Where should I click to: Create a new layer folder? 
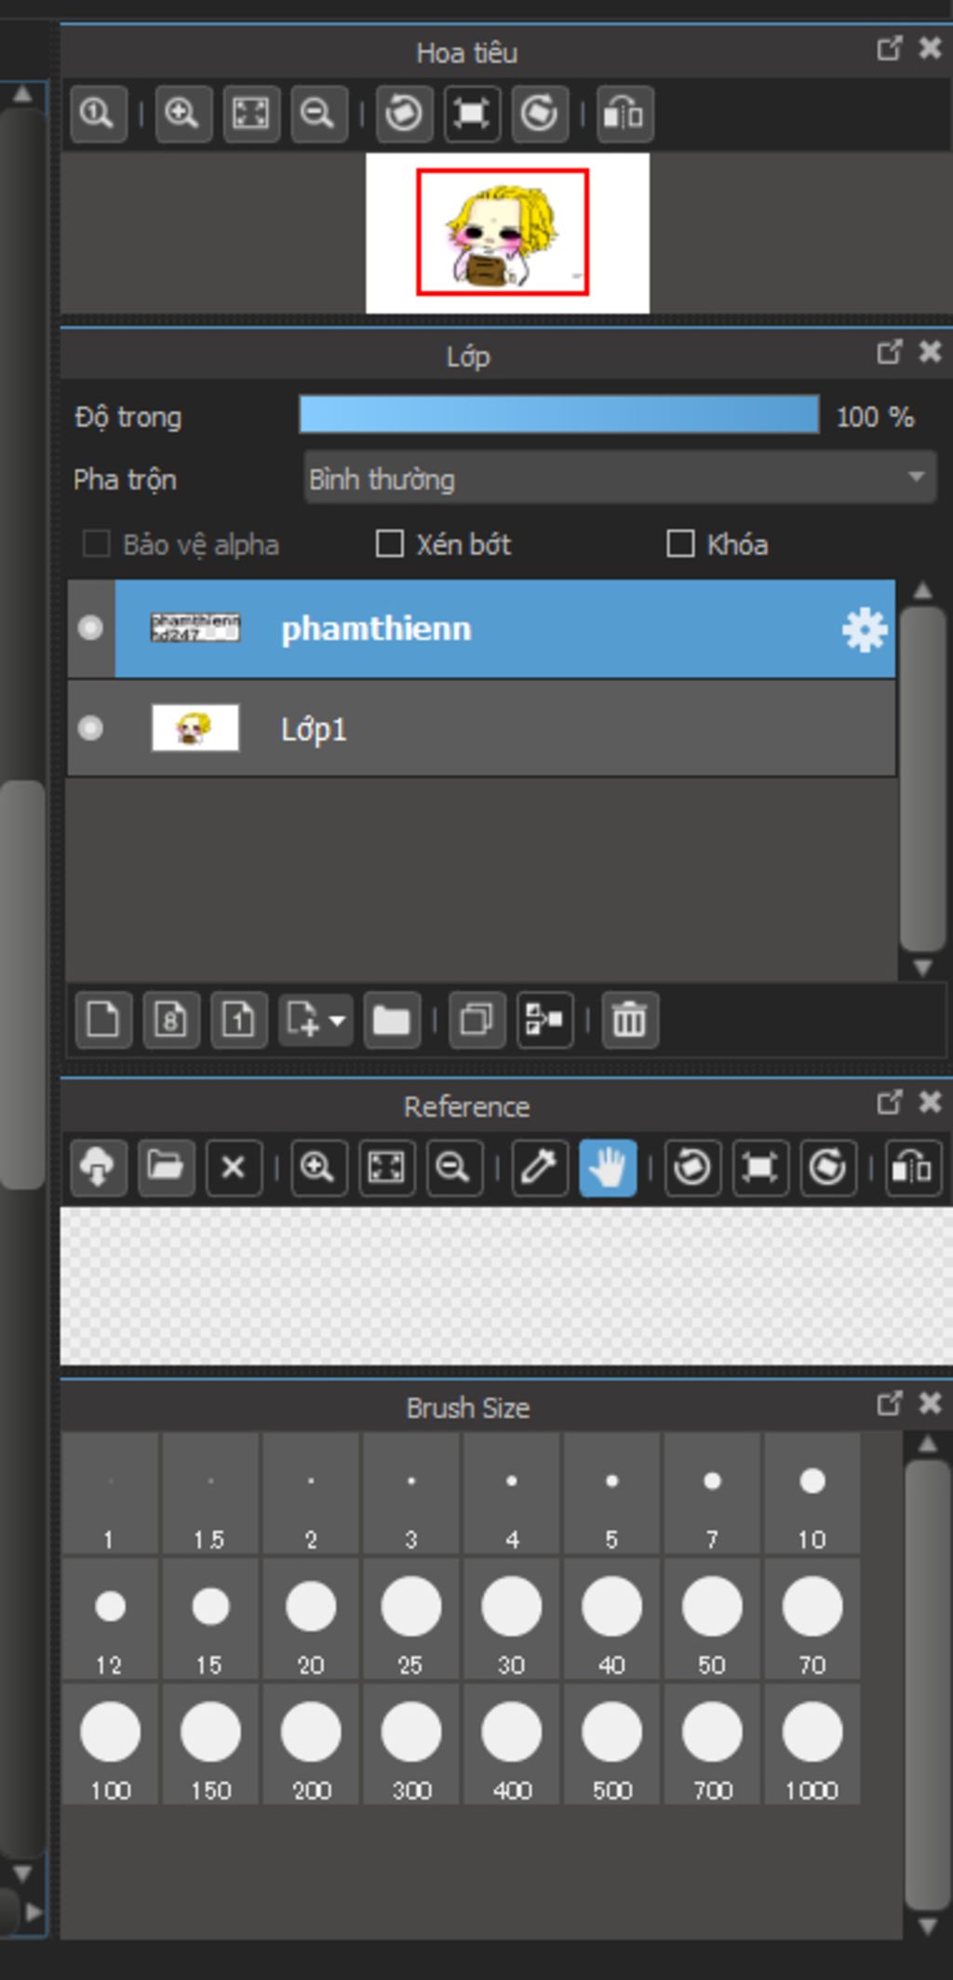coord(392,1020)
